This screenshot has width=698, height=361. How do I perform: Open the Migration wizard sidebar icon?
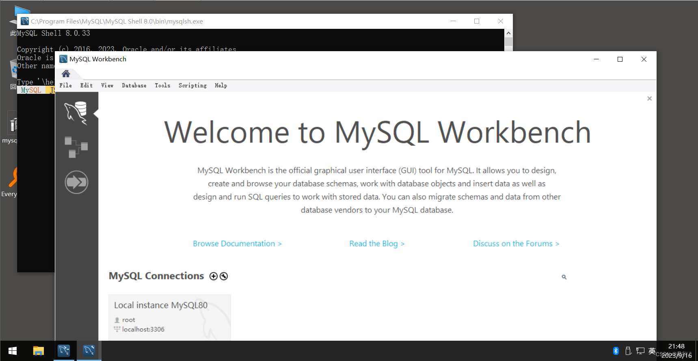(76, 182)
